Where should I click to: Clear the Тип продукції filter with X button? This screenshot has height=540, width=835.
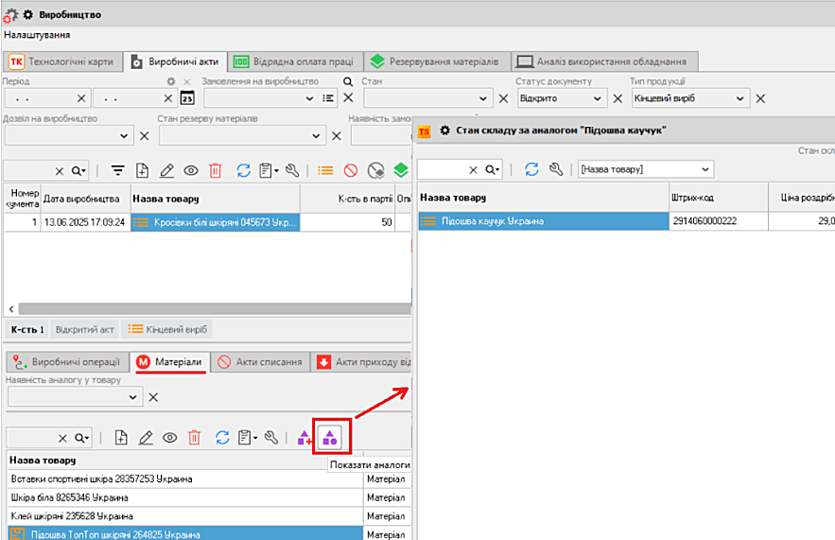[x=760, y=98]
